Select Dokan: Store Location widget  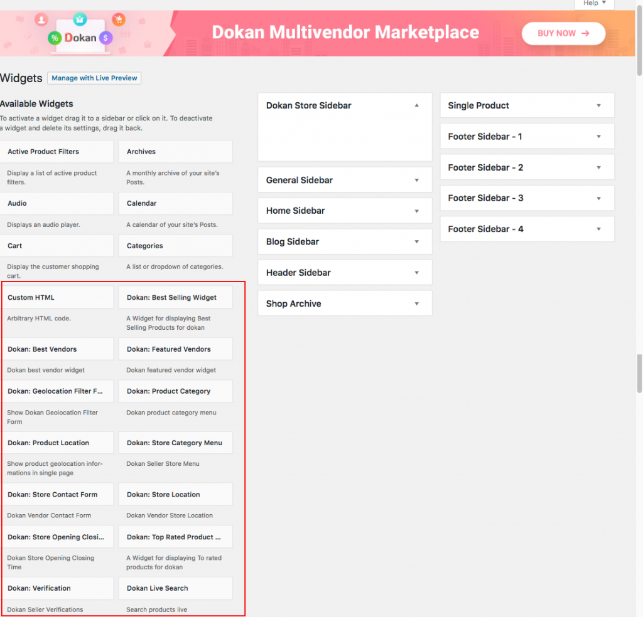tap(176, 494)
